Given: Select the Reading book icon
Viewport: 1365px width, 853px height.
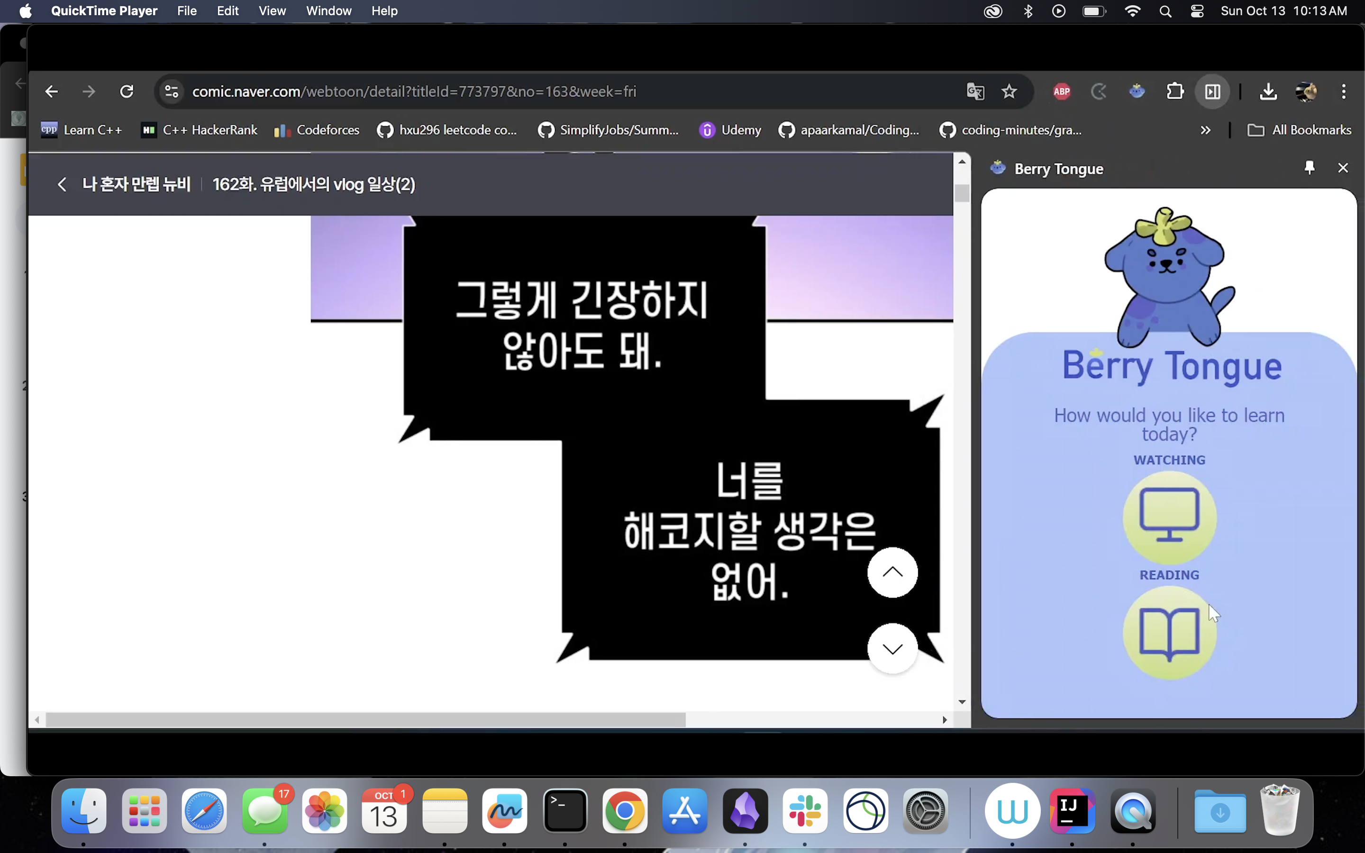Looking at the screenshot, I should click(x=1169, y=633).
